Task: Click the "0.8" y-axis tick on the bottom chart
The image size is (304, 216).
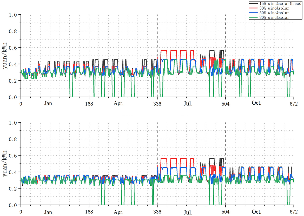Action: pyautogui.click(x=13, y=139)
